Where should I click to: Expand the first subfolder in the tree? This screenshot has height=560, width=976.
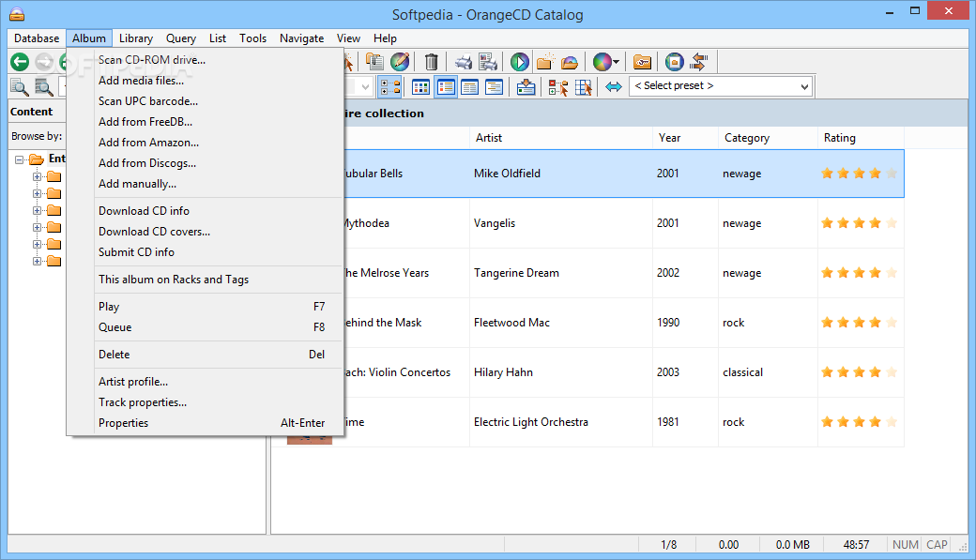pyautogui.click(x=38, y=176)
